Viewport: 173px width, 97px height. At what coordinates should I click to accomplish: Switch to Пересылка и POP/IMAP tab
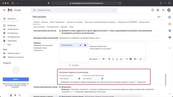127,22
